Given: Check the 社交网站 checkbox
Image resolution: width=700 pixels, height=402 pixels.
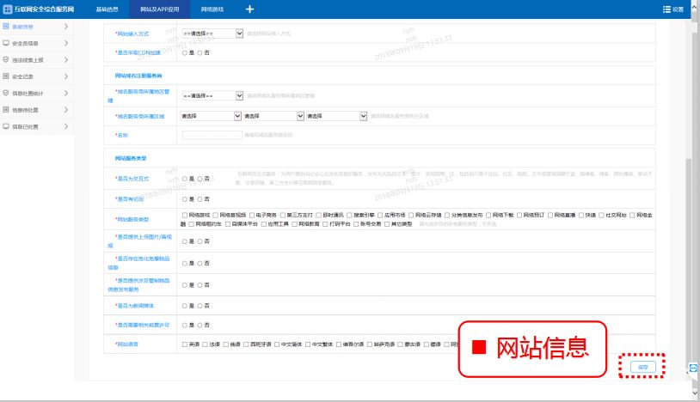Looking at the screenshot, I should pos(602,216).
